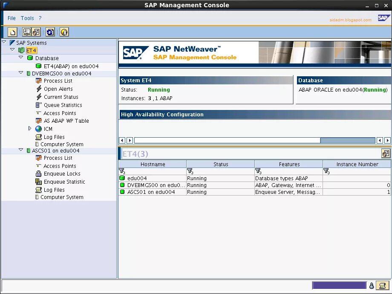392x294 pixels.
Task: Collapse the Database node
Action: tap(21, 57)
